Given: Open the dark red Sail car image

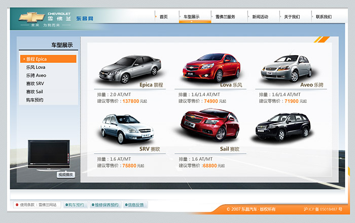Looking at the screenshot, I should coord(209,125).
